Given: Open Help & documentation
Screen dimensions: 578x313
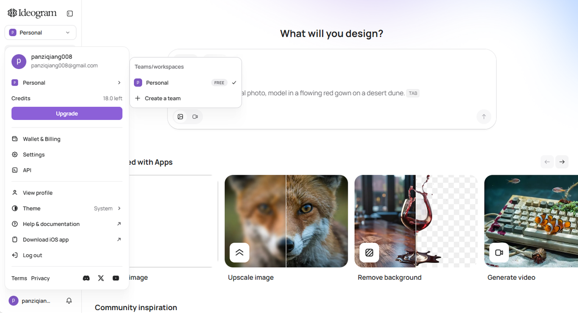Looking at the screenshot, I should point(67,224).
